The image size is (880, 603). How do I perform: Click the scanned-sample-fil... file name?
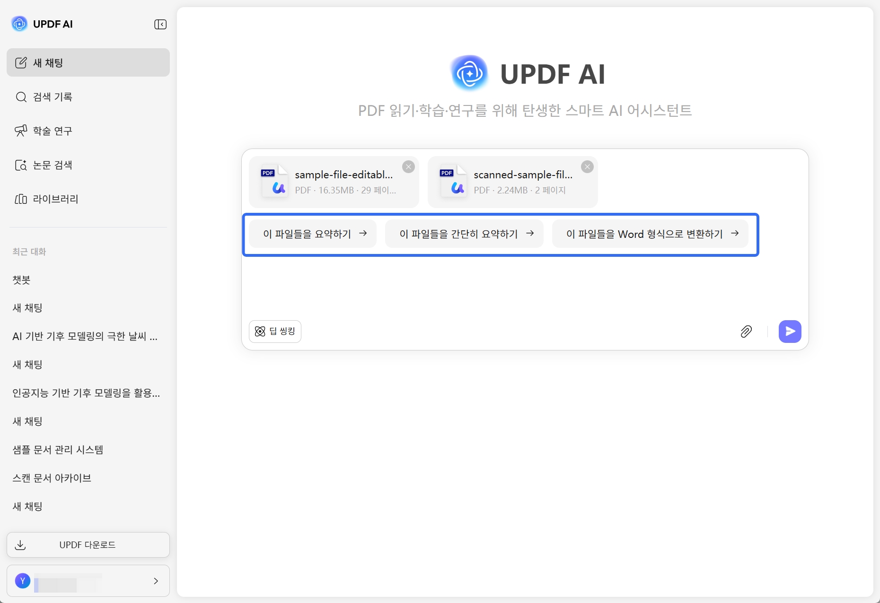click(523, 175)
